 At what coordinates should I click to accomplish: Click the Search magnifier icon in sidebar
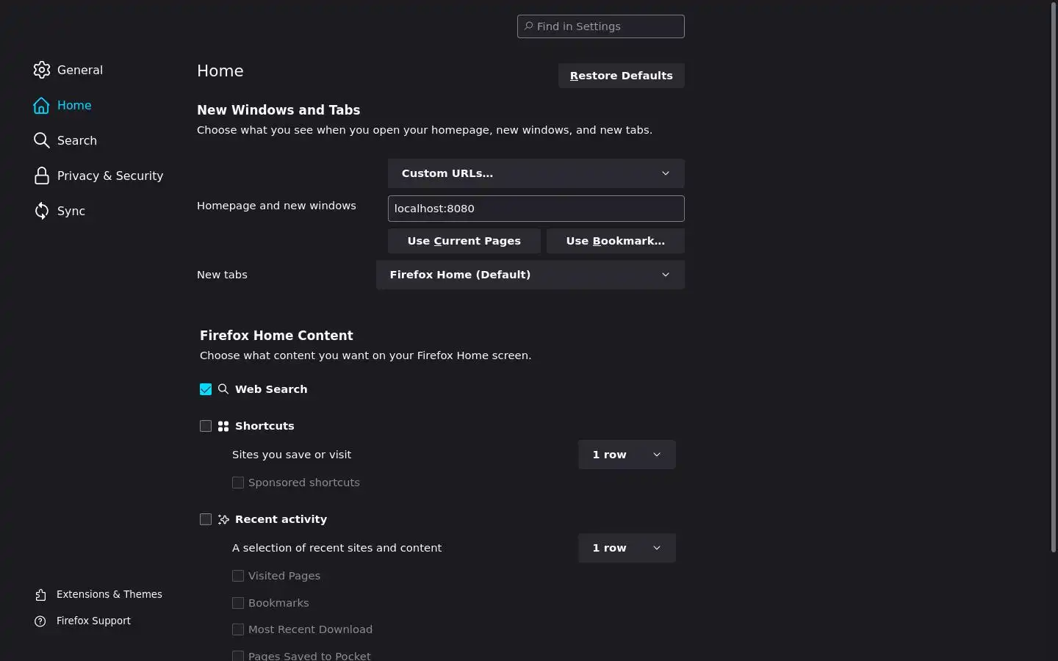[42, 140]
